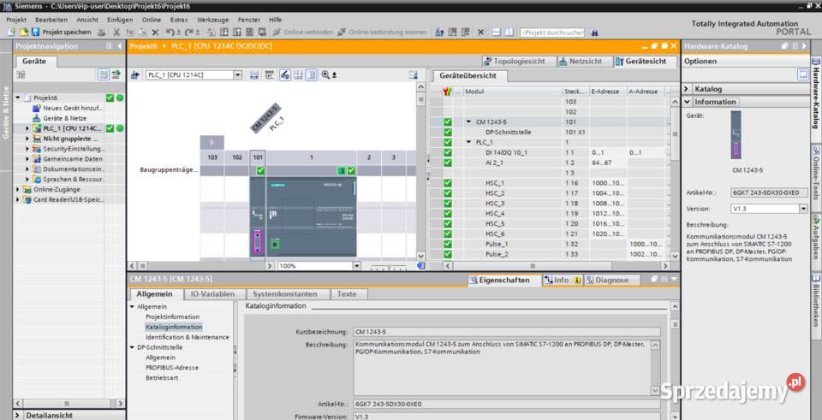Image resolution: width=822 pixels, height=420 pixels.
Task: Open Online-Tools vertical side tab
Action: (x=816, y=174)
